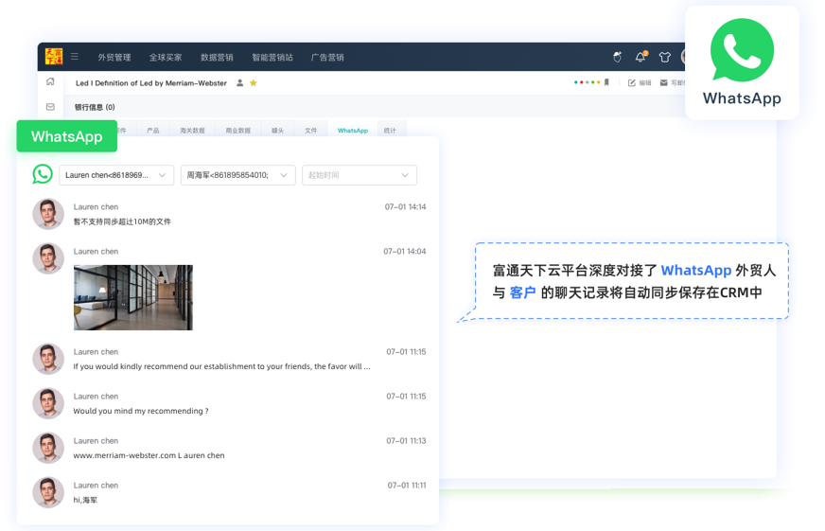Image resolution: width=825 pixels, height=531 pixels.
Task: Switch to the 唛头 tab
Action: (x=277, y=131)
